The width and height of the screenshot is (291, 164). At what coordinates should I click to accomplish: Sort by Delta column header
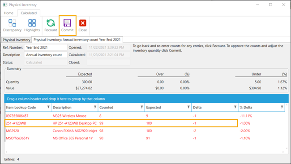pos(197,107)
